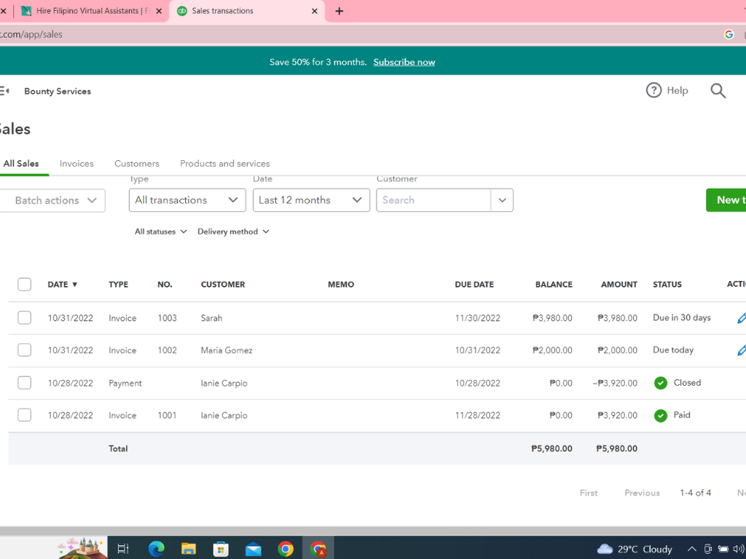Expand the Delivery method filter
Viewport: 746px width, 559px height.
pos(233,231)
